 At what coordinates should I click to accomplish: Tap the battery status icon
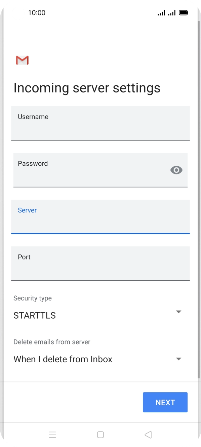pyautogui.click(x=184, y=12)
